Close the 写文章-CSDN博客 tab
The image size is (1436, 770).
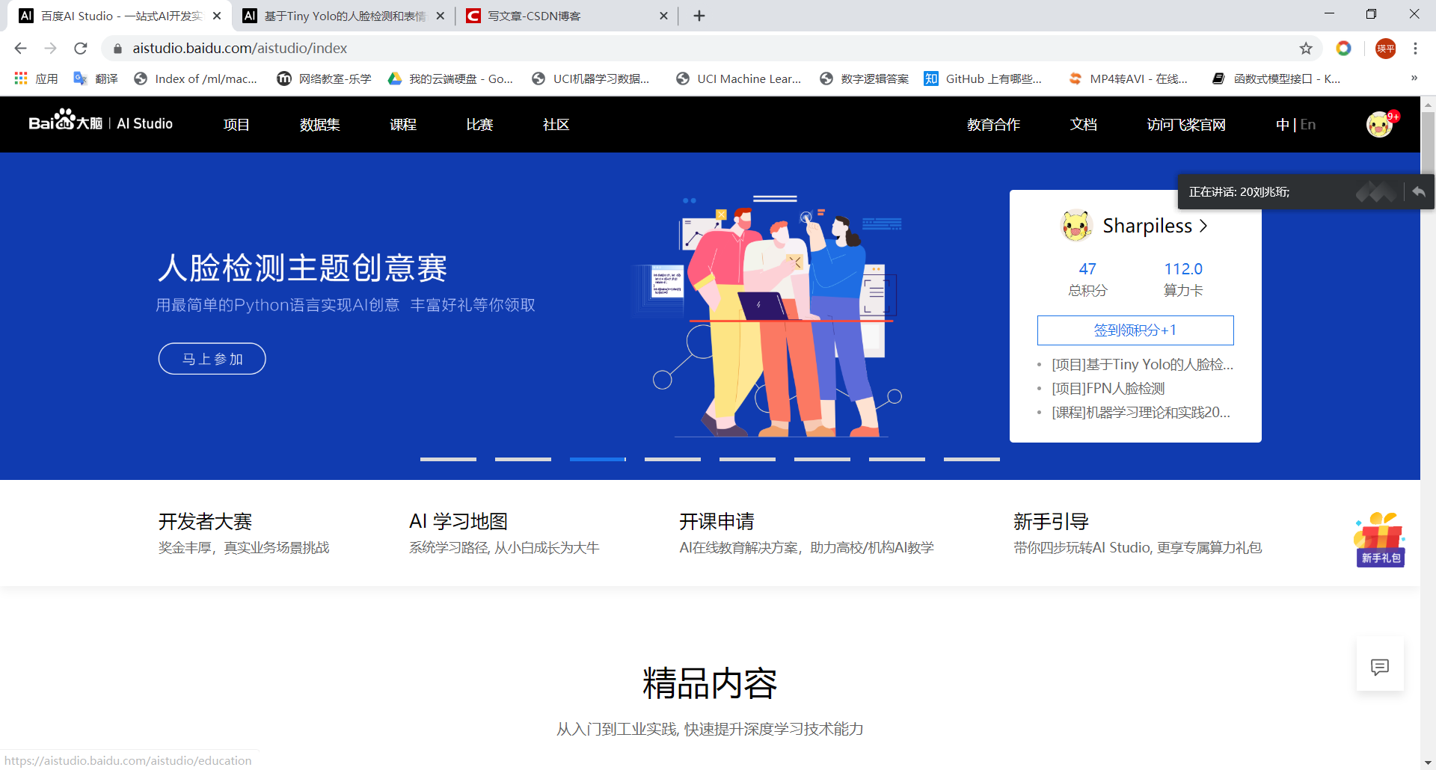click(x=663, y=16)
